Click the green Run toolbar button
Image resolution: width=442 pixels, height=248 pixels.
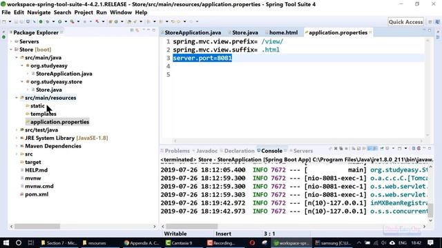click(x=60, y=21)
